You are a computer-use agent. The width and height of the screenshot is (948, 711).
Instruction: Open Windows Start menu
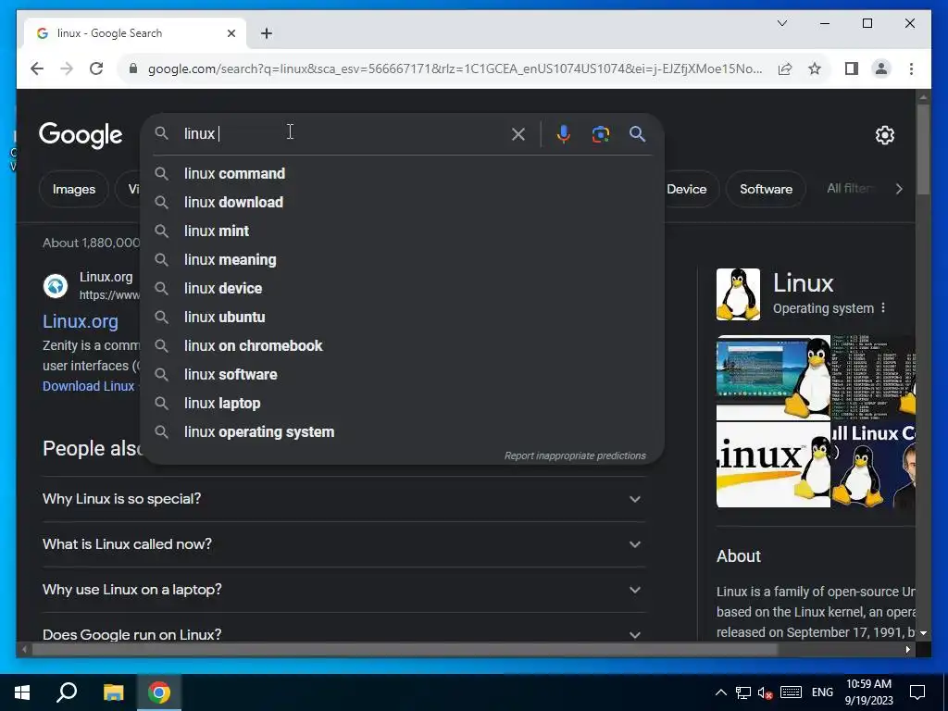(22, 692)
